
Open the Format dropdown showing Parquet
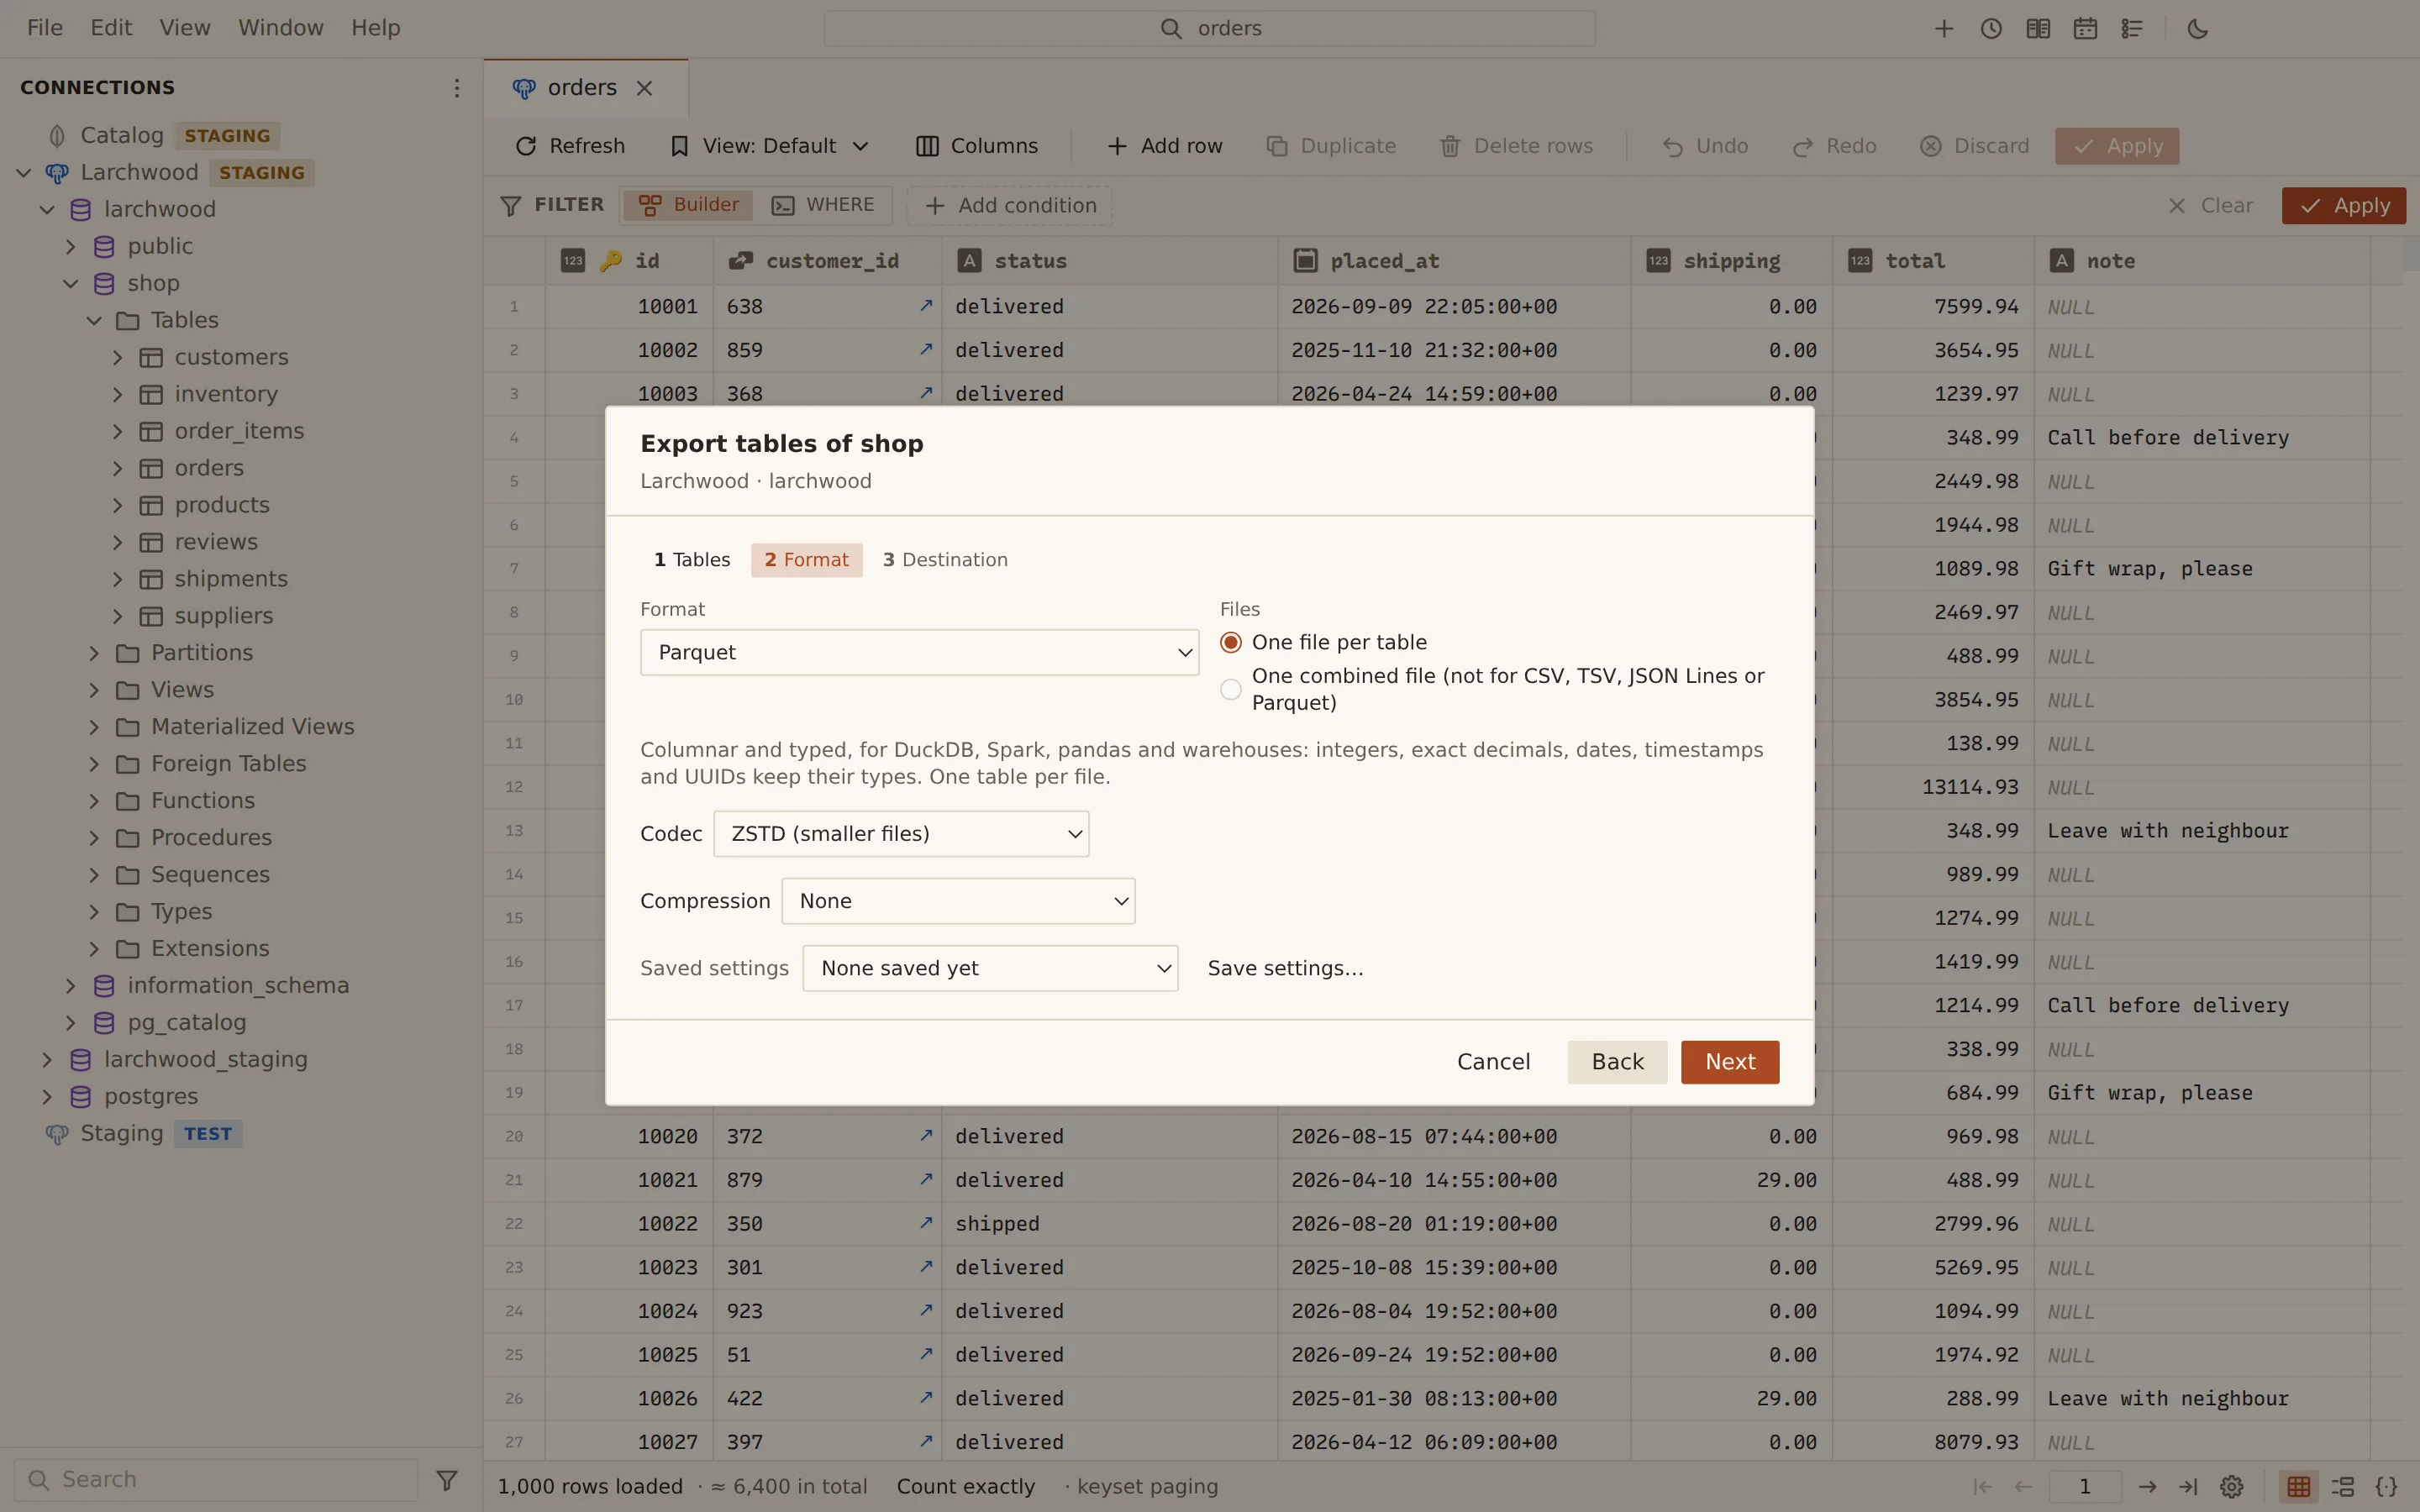(x=919, y=652)
